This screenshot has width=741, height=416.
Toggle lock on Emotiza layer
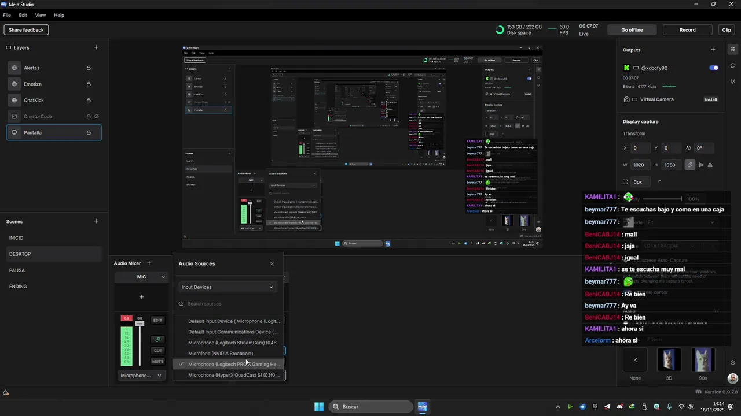tap(89, 84)
